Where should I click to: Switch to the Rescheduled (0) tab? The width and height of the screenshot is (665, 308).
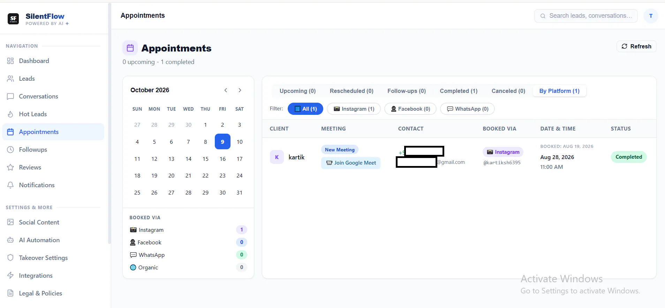352,91
